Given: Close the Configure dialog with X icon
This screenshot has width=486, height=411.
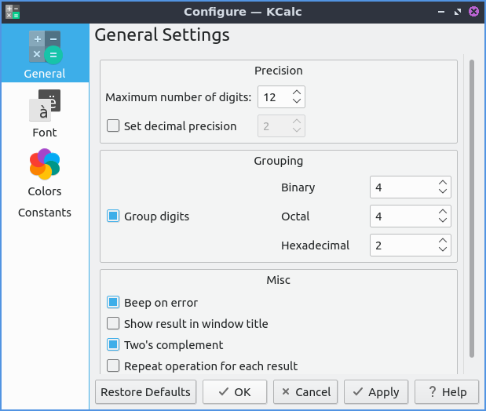Looking at the screenshot, I should 473,12.
